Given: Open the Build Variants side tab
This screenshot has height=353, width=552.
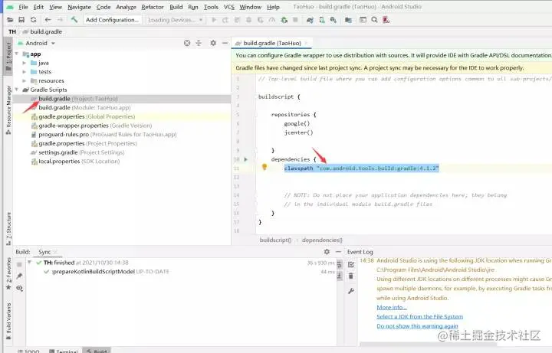Looking at the screenshot, I should pyautogui.click(x=8, y=321).
